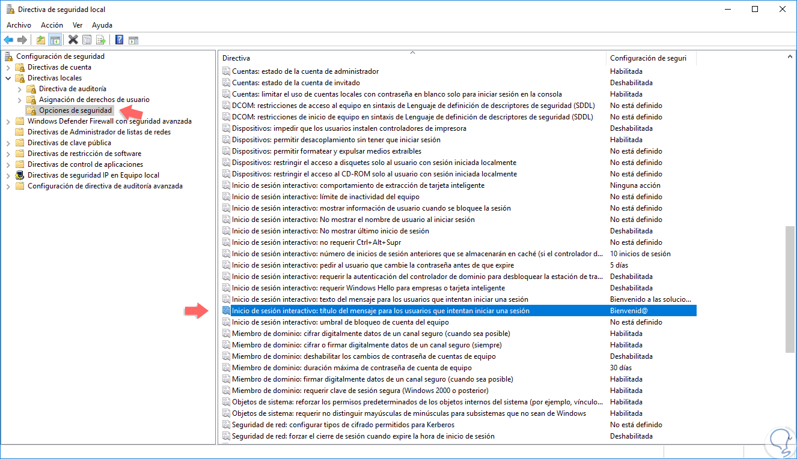Select Configuración de seguridad root node
Screen dimensions: 797x459
click(x=60, y=56)
